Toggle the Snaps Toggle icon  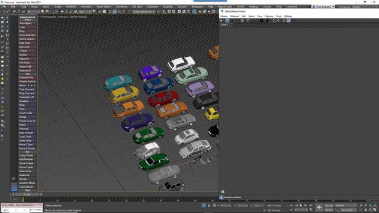110,12
